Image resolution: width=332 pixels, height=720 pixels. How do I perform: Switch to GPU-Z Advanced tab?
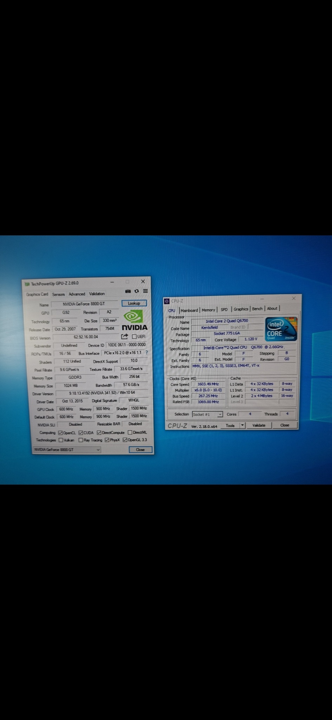coord(77,294)
